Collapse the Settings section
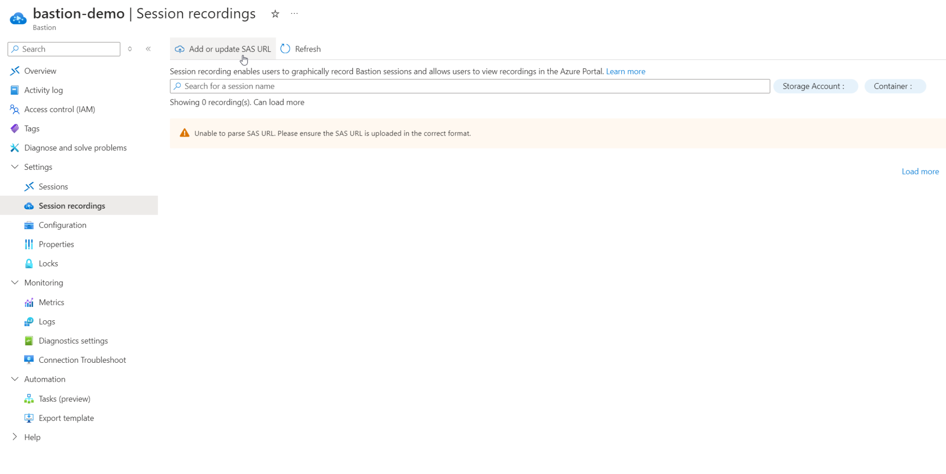Viewport: 946px width, 474px height. point(14,167)
